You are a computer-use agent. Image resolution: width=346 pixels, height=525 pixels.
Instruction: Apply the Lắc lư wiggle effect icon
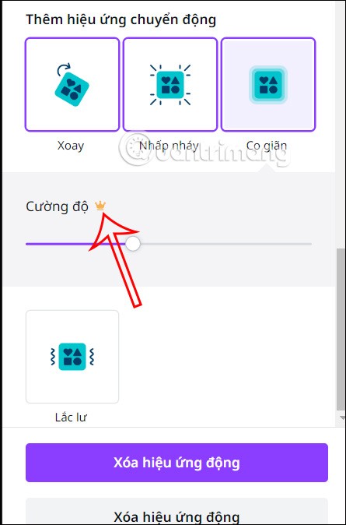point(72,357)
